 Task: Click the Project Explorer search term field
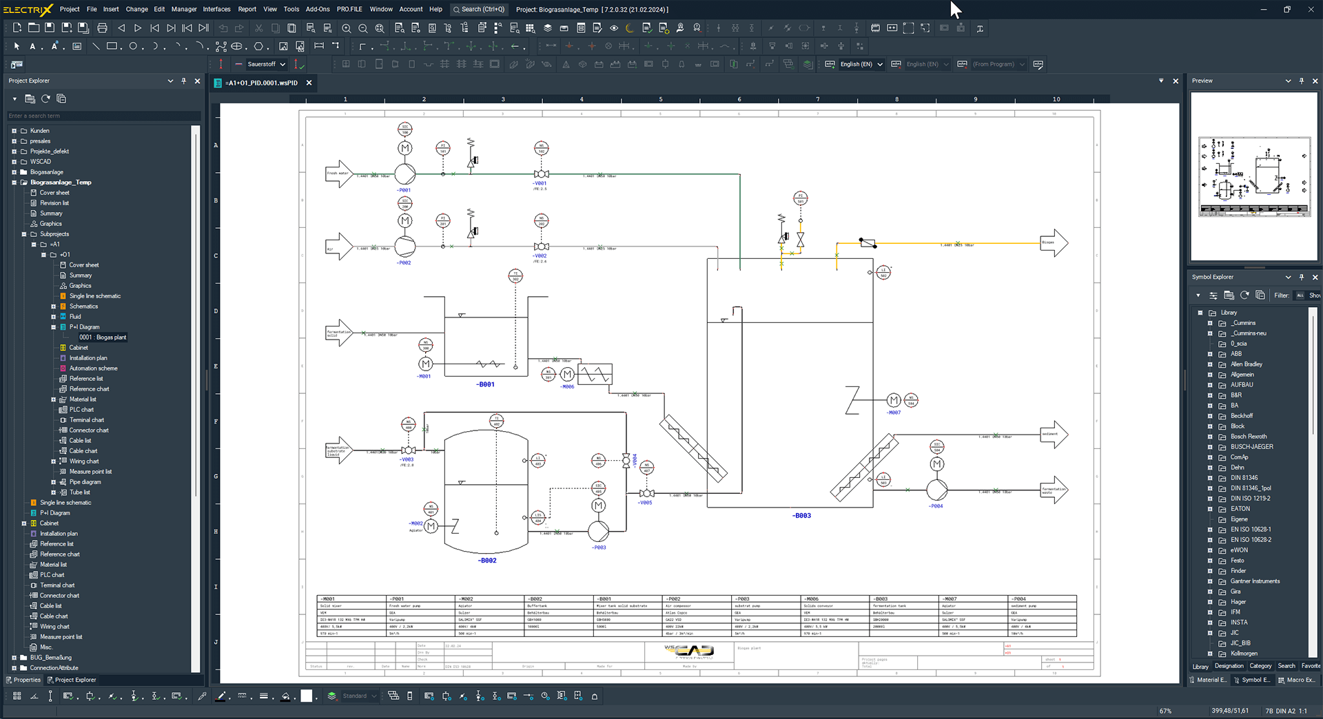[103, 116]
